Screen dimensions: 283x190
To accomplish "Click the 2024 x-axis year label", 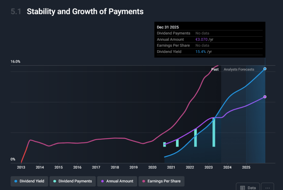I will tap(227, 167).
